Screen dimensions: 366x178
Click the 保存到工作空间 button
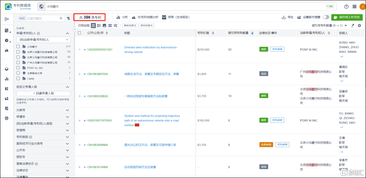tap(347, 17)
